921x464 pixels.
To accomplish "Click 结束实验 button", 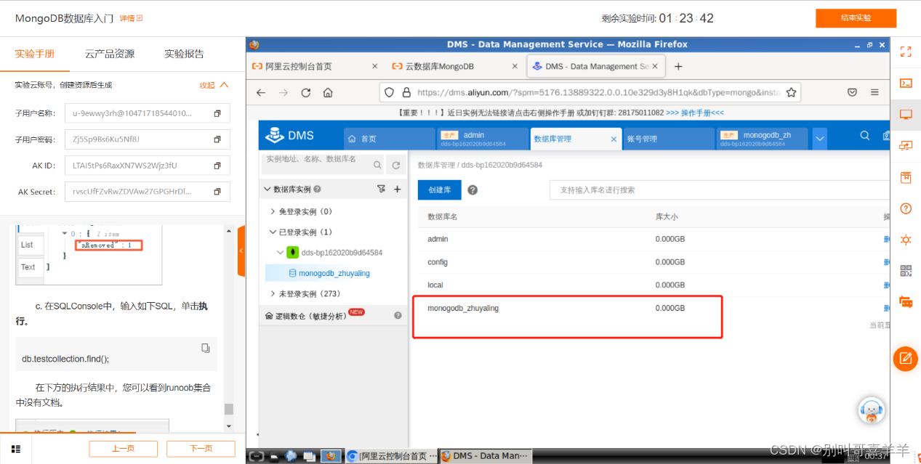I will coord(856,18).
